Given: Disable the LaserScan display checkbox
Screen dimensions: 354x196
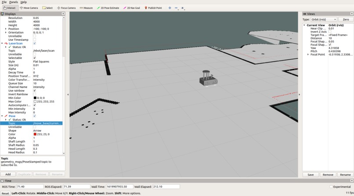Looking at the screenshot, I should [35, 44].
